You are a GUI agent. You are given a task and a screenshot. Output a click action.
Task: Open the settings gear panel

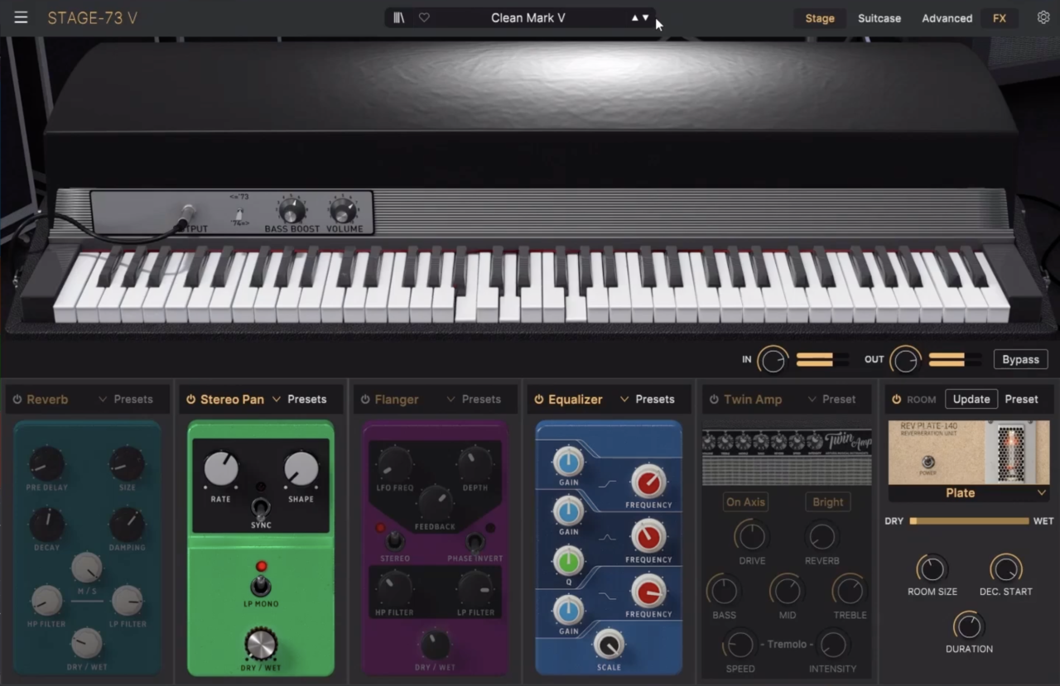[1043, 17]
